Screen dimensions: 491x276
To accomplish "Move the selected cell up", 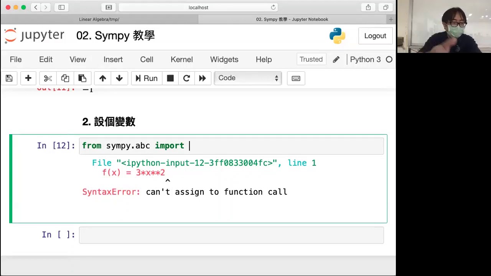I will coord(102,78).
